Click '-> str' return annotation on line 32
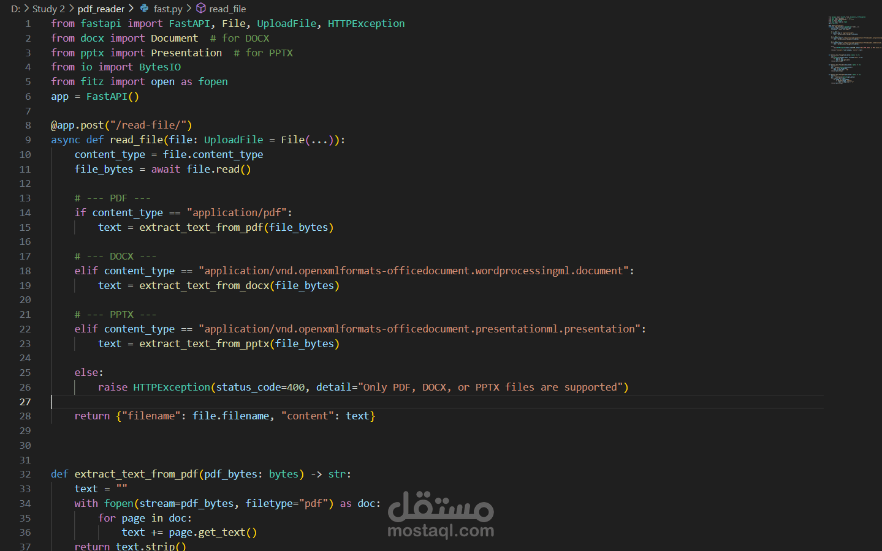Screen dimensions: 882x551 (328, 474)
